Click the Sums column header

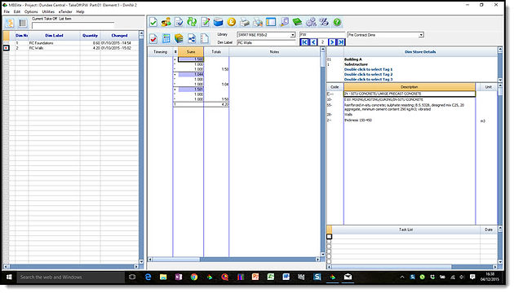tap(191, 51)
